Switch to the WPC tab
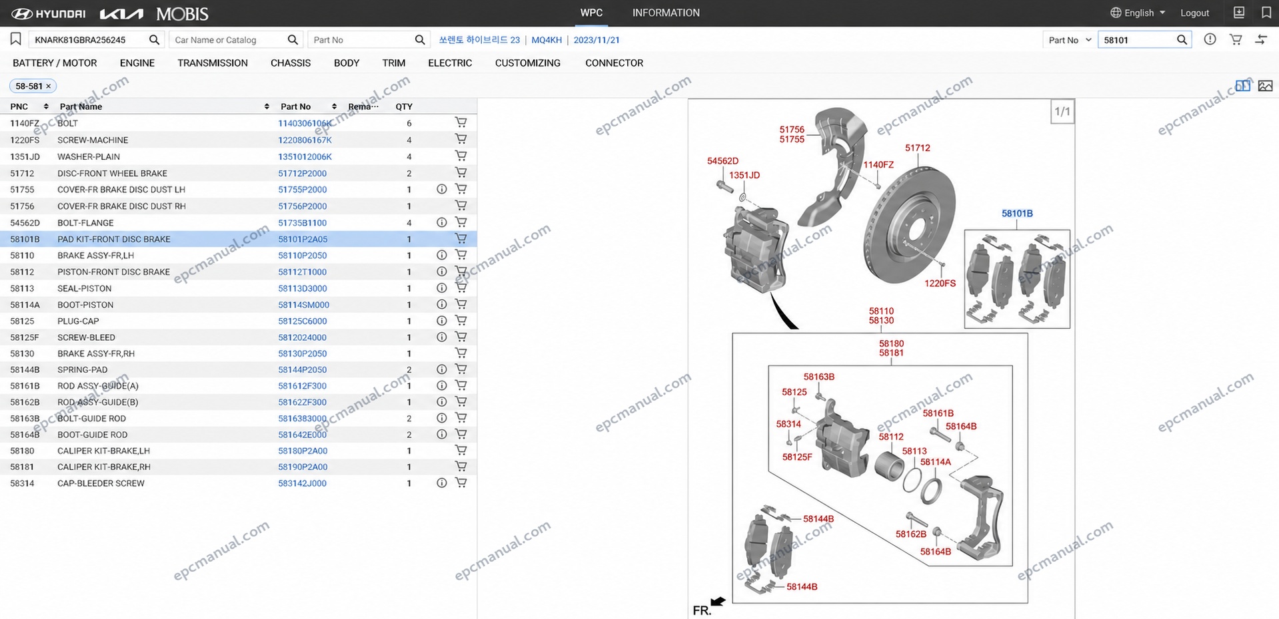Screen dimensions: 1279x619 591,13
